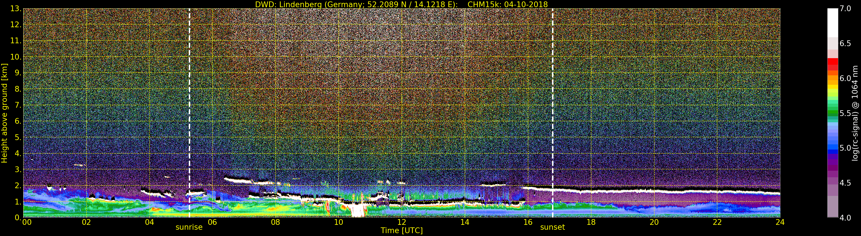Click the 'sunrise' label below the axis

pos(189,227)
